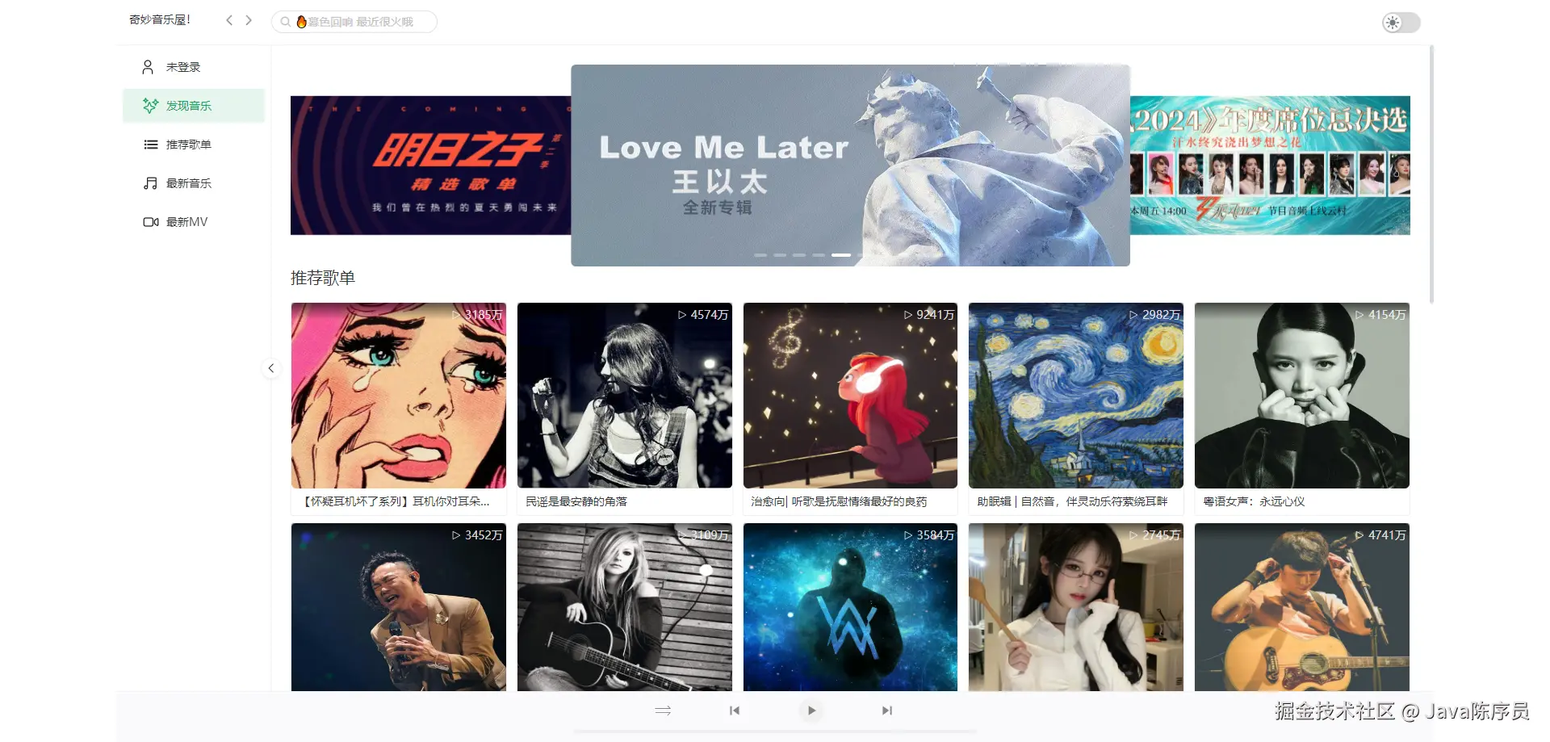Click the 推荐歌单 section heading
Viewport: 1550px width, 742px height.
pyautogui.click(x=323, y=278)
